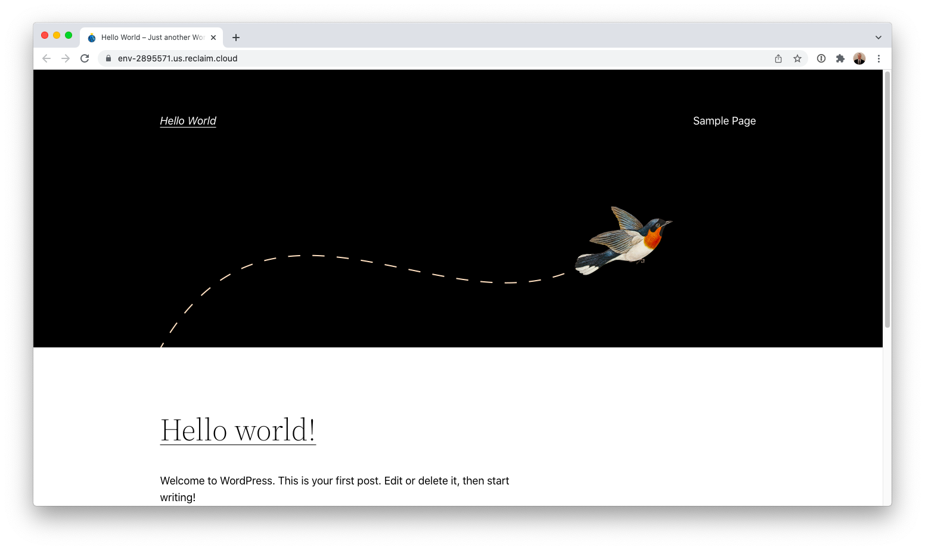Go back to the previous page
Image resolution: width=925 pixels, height=550 pixels.
[x=46, y=58]
